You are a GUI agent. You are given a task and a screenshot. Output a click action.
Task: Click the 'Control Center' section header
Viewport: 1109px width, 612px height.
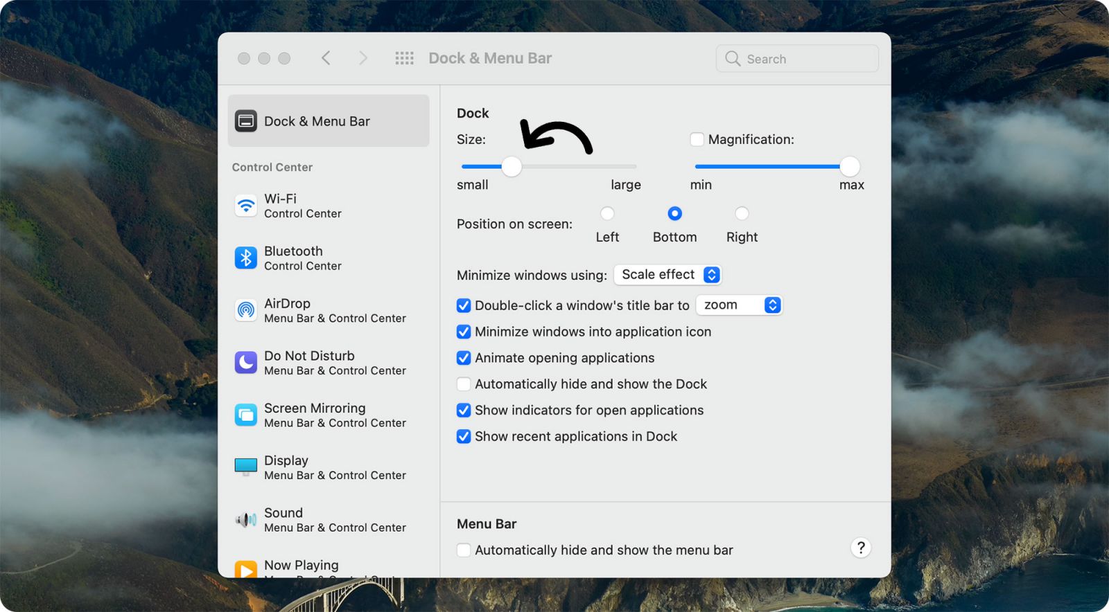click(272, 167)
